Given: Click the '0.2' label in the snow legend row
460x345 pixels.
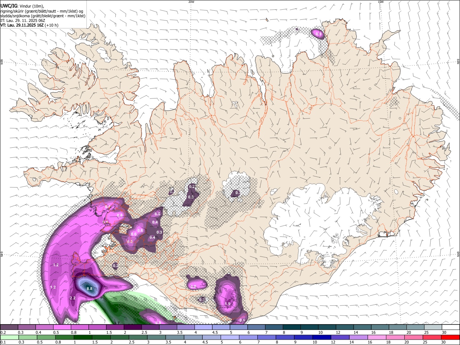Looking at the screenshot, I should [x=3, y=332].
